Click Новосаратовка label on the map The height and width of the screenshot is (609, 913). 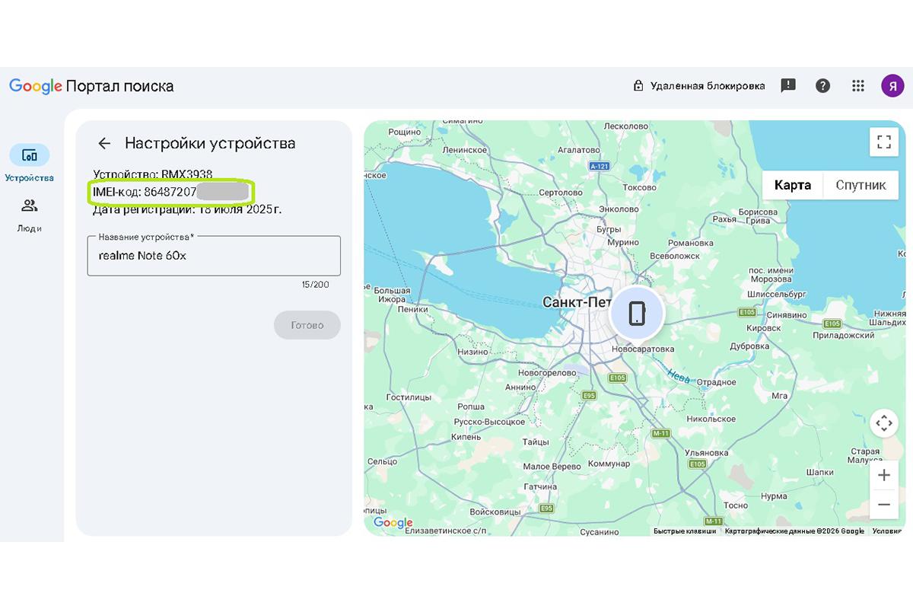coord(643,349)
